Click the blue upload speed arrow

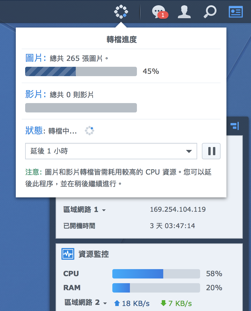pyautogui.click(x=117, y=303)
